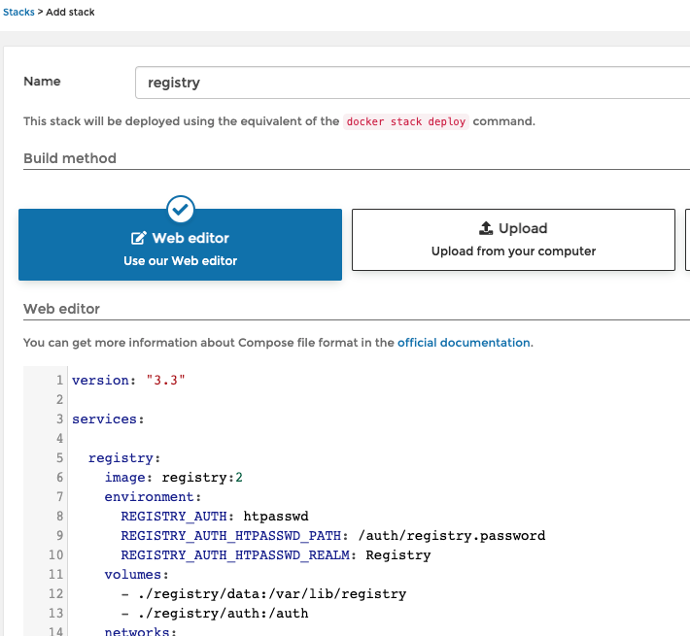Click the docker stack deploy code snippet

tap(405, 121)
